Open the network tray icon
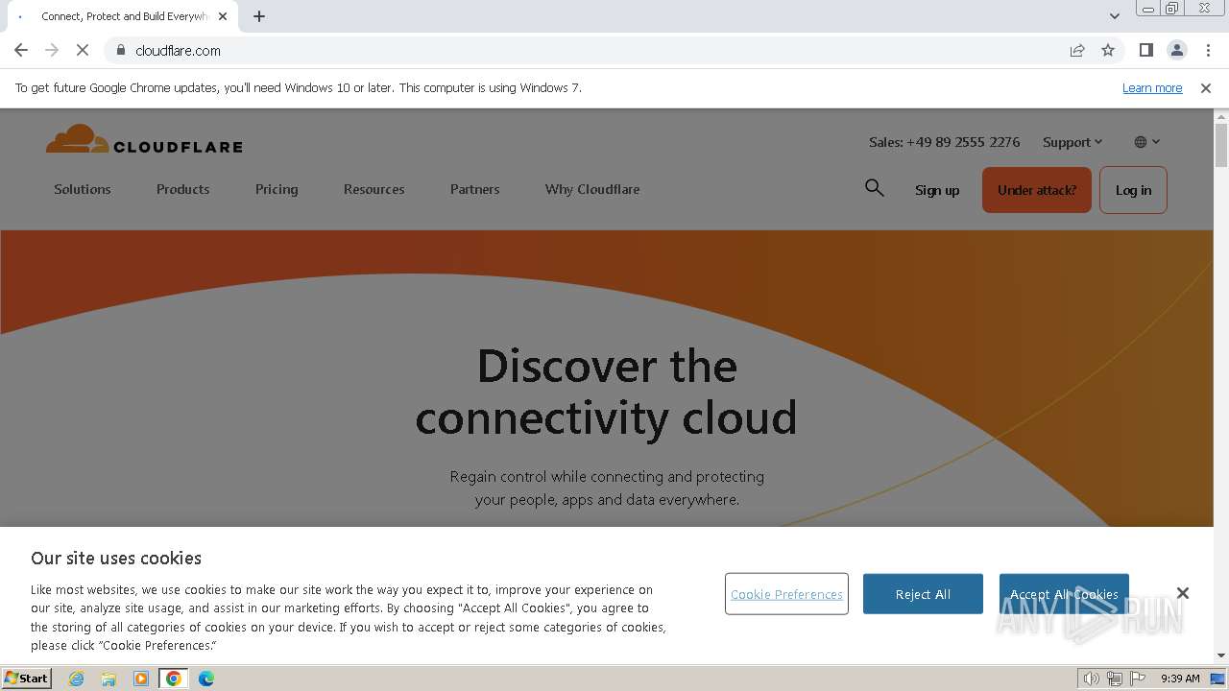The width and height of the screenshot is (1229, 691). click(x=1115, y=679)
